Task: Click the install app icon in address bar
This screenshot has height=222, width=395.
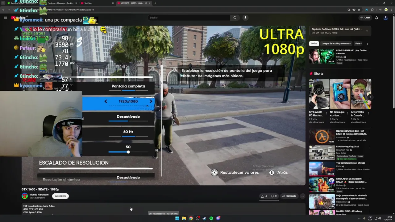Action: pyautogui.click(x=349, y=10)
